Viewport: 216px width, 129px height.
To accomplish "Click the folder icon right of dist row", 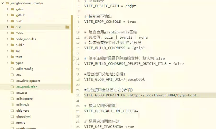I will click(x=67, y=27).
